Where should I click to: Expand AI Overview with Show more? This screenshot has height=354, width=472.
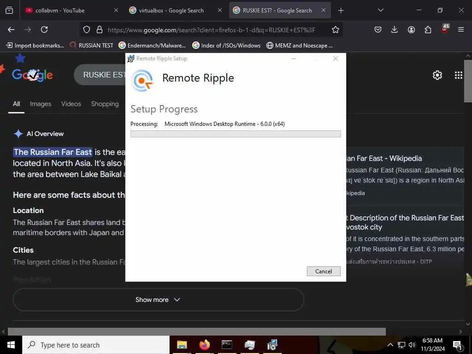[x=158, y=300]
